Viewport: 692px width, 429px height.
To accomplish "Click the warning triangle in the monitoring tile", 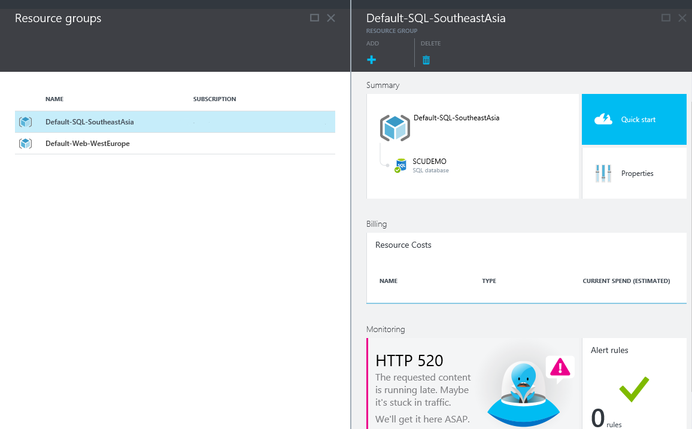I will 559,369.
